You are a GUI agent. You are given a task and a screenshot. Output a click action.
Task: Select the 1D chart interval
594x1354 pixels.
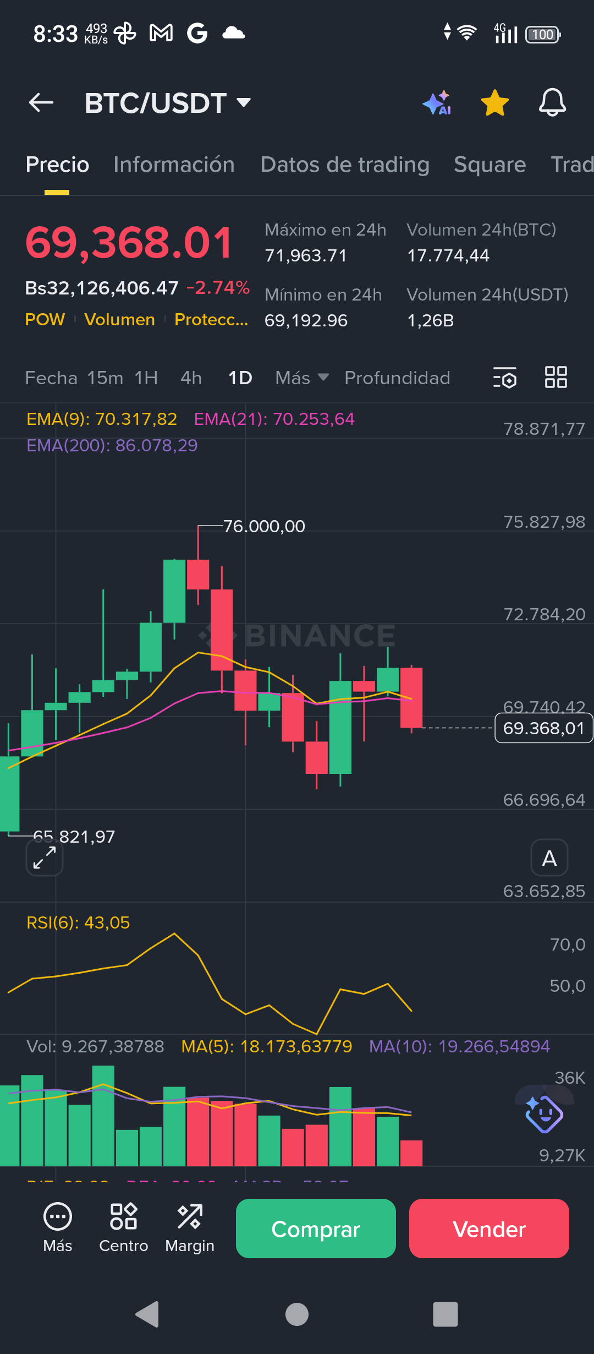[240, 378]
